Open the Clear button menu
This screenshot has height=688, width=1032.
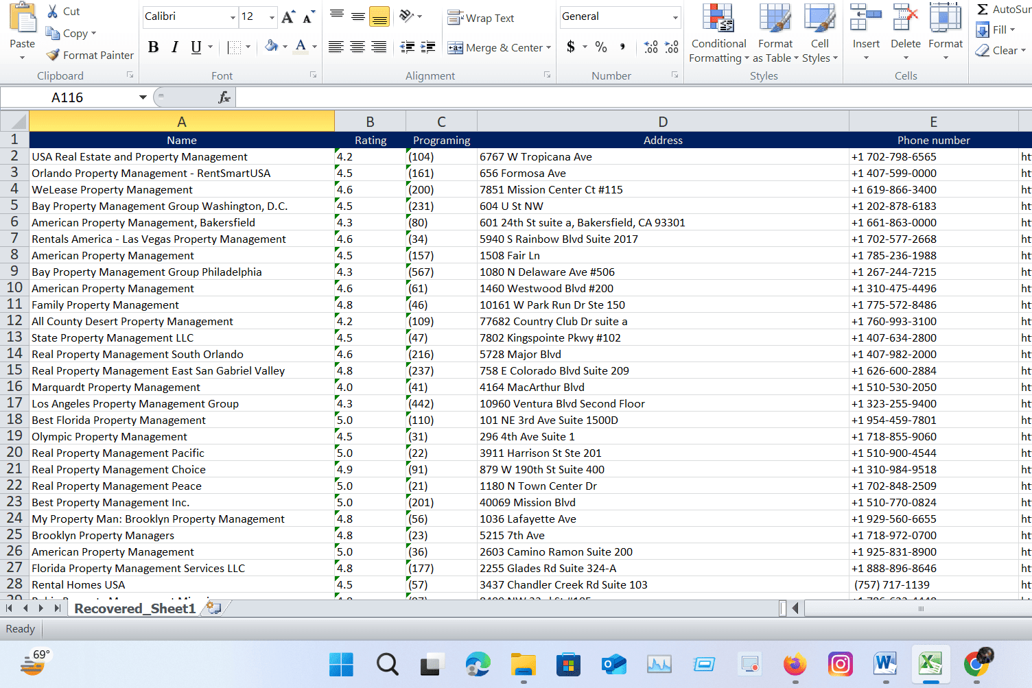tap(1000, 50)
